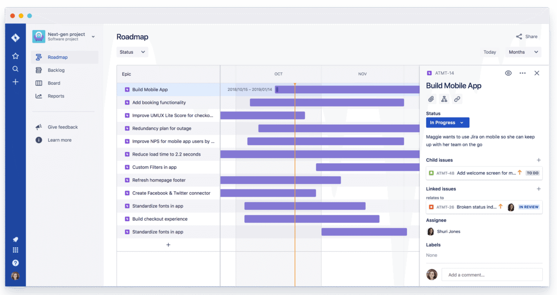557x295 pixels.
Task: Open Backlog in the project sidebar
Action: 56,70
